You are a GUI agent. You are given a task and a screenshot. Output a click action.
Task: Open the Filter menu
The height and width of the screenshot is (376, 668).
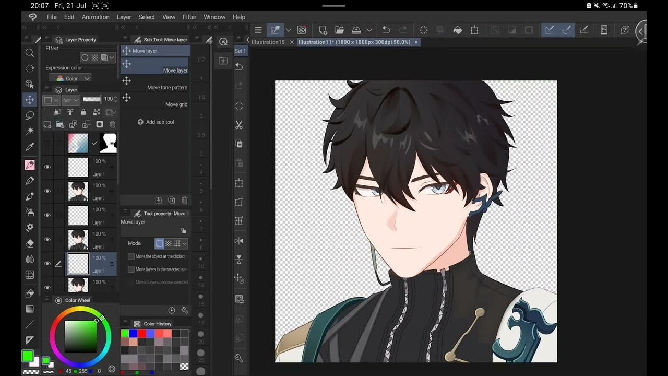coord(189,17)
